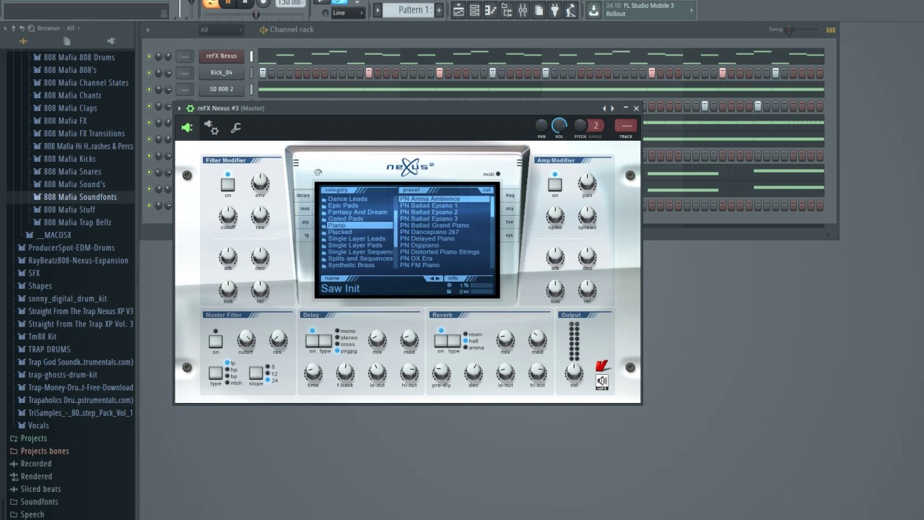Open the freq tab on Nexus

point(510,196)
